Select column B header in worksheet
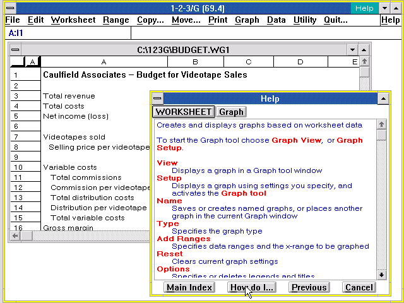The height and width of the screenshot is (303, 404). [x=196, y=62]
